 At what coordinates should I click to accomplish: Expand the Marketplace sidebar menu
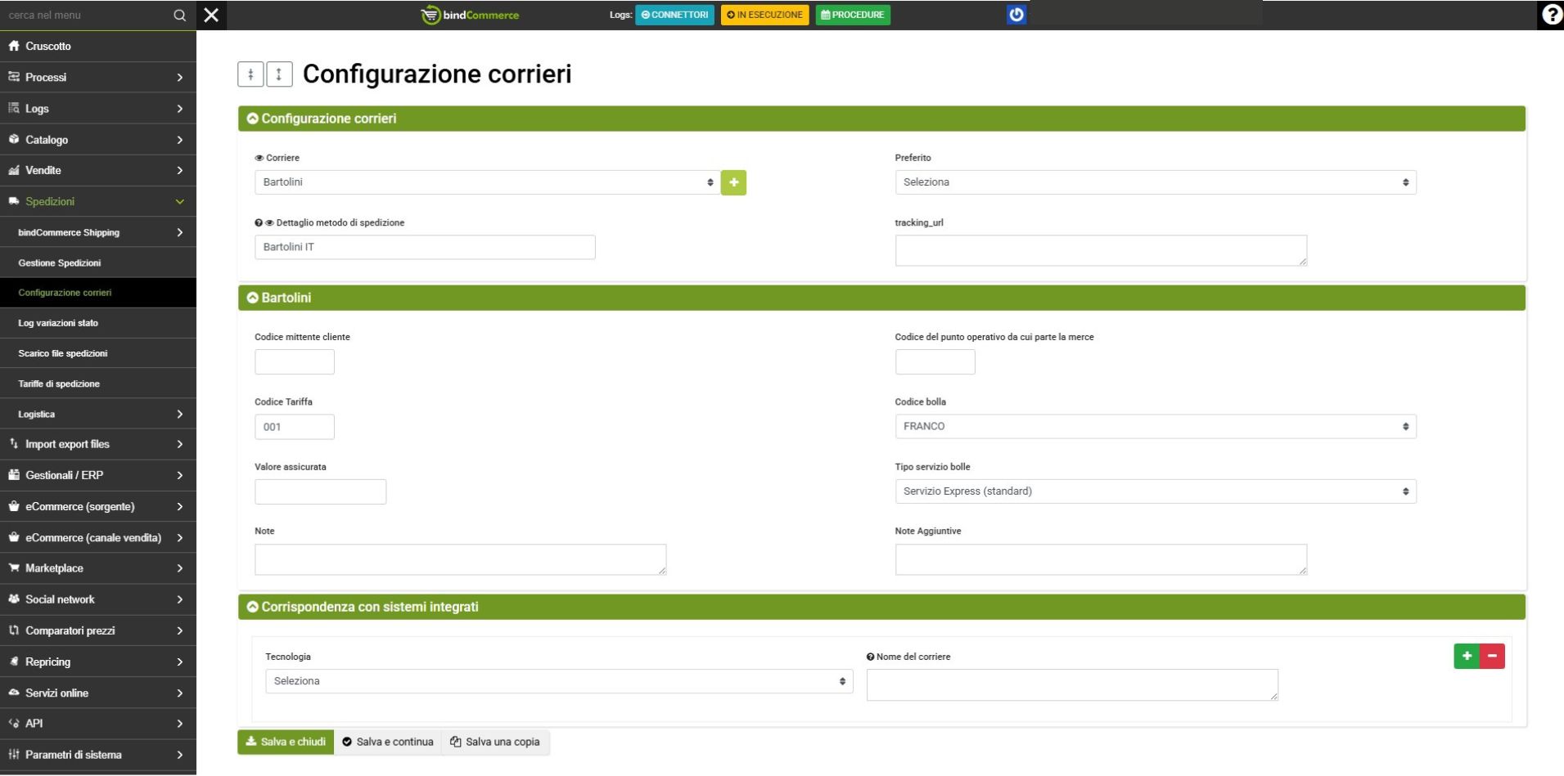(97, 568)
